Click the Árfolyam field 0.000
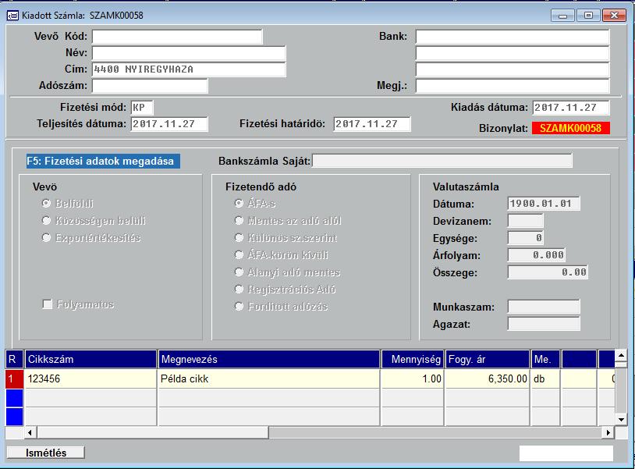The width and height of the screenshot is (635, 469). (x=537, y=254)
